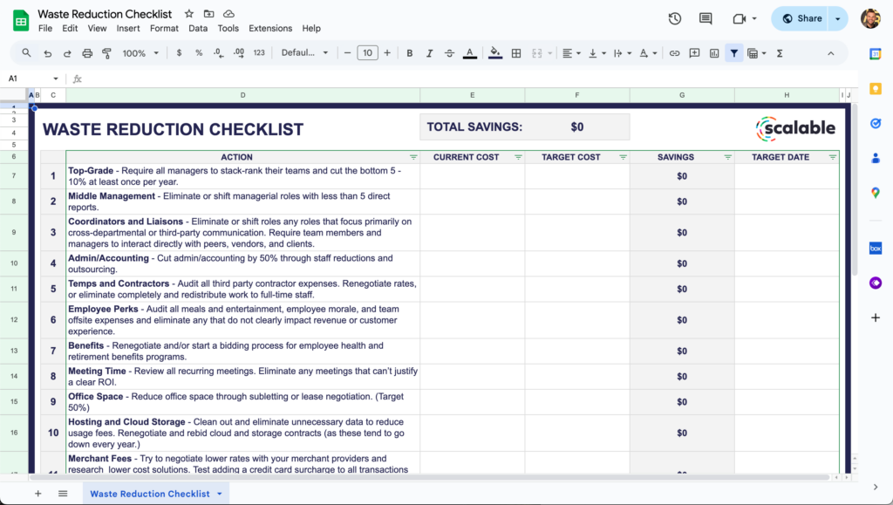
Task: Open Google Calendar side panel
Action: coord(876,54)
